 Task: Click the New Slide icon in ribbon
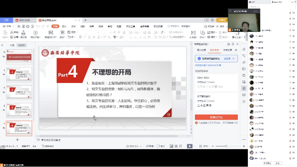[x=51, y=33]
